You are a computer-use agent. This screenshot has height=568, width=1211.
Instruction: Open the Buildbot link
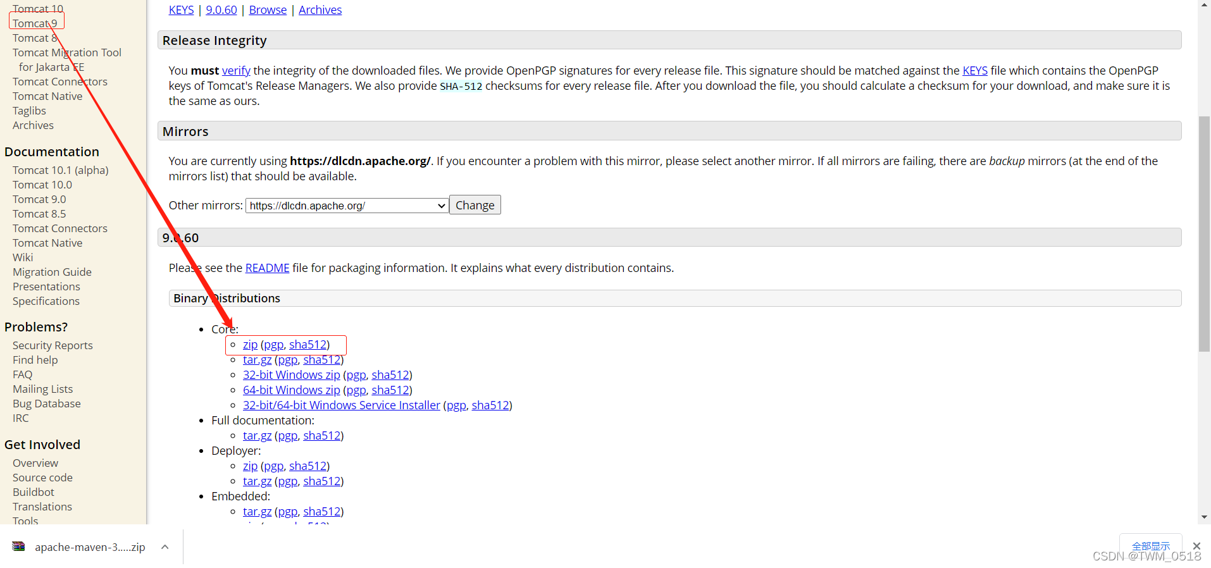tap(34, 492)
